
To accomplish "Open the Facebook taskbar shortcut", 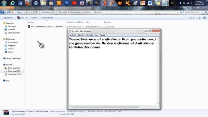I will pos(20,3).
